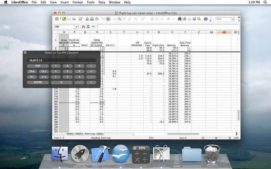271x169 pixels.
Task: Open the Navigator compass icon
Action: (185, 19)
